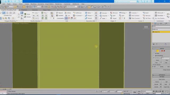170x95 pixels.
Task: Enable the By Vertex checkbox
Action: coord(154,53)
